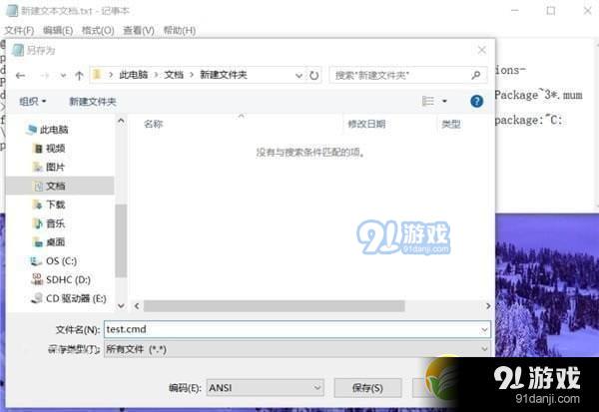The width and height of the screenshot is (599, 412).
Task: Click 新建文件夹 in address breadcrumb
Action: tap(224, 75)
